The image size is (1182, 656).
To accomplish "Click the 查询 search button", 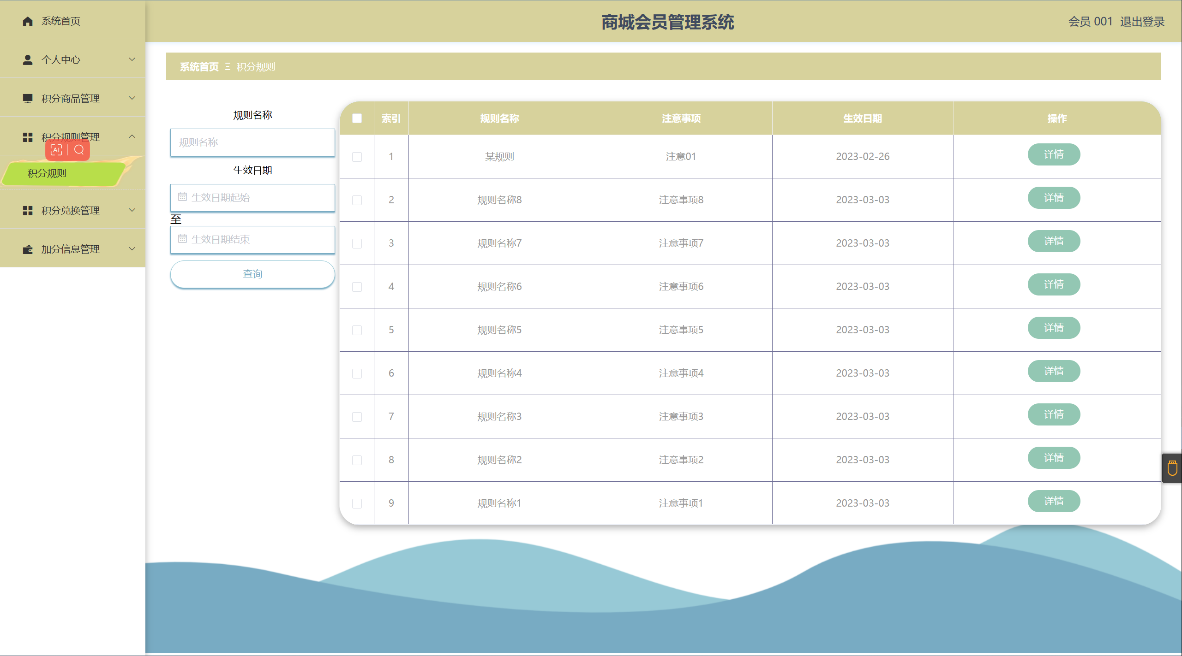I will point(252,274).
